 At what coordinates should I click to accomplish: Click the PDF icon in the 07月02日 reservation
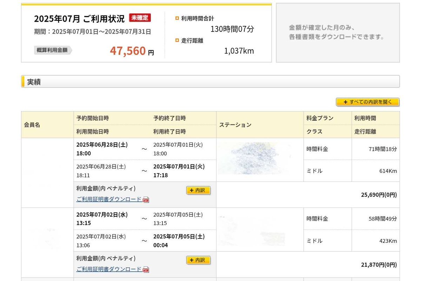coord(146,269)
